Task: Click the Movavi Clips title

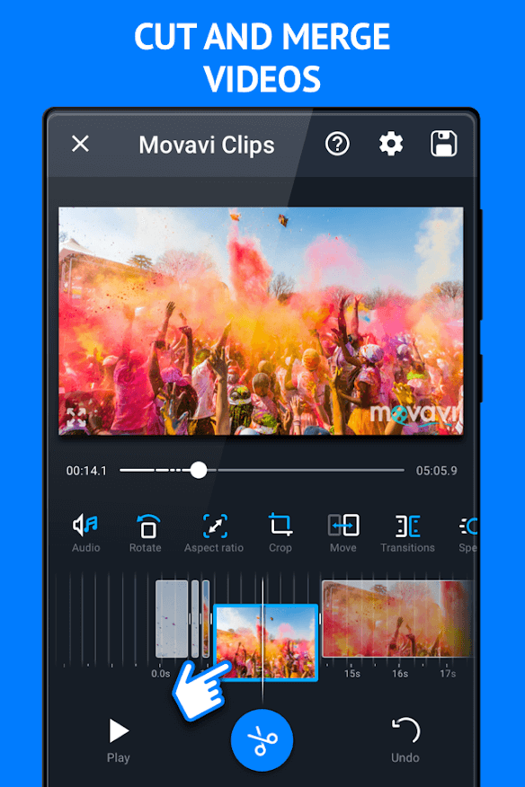Action: pyautogui.click(x=207, y=145)
